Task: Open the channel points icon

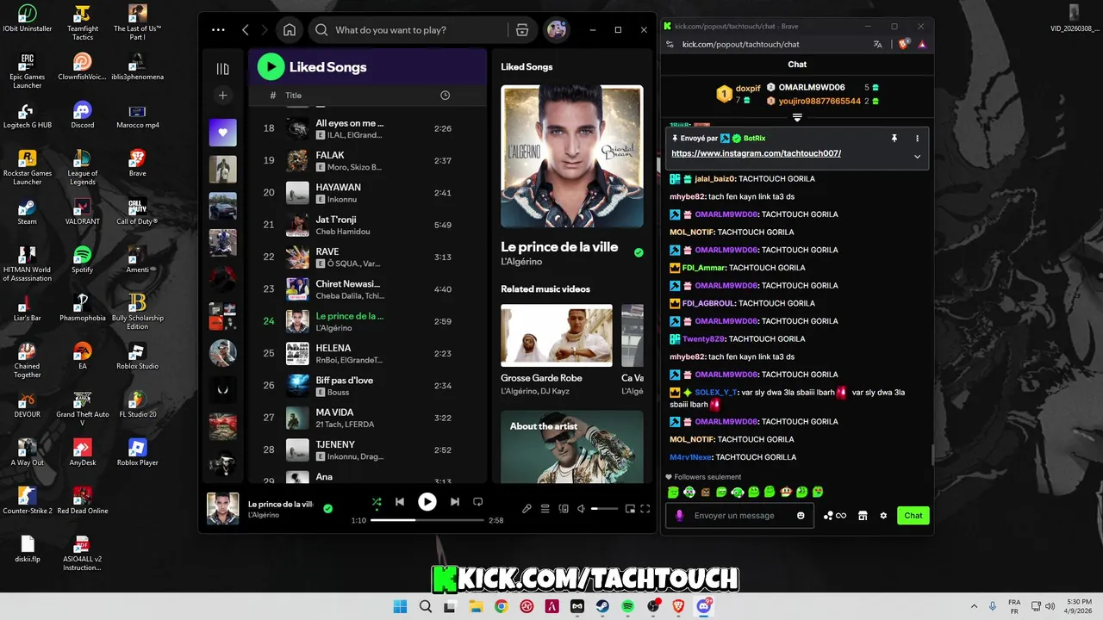Action: (835, 516)
